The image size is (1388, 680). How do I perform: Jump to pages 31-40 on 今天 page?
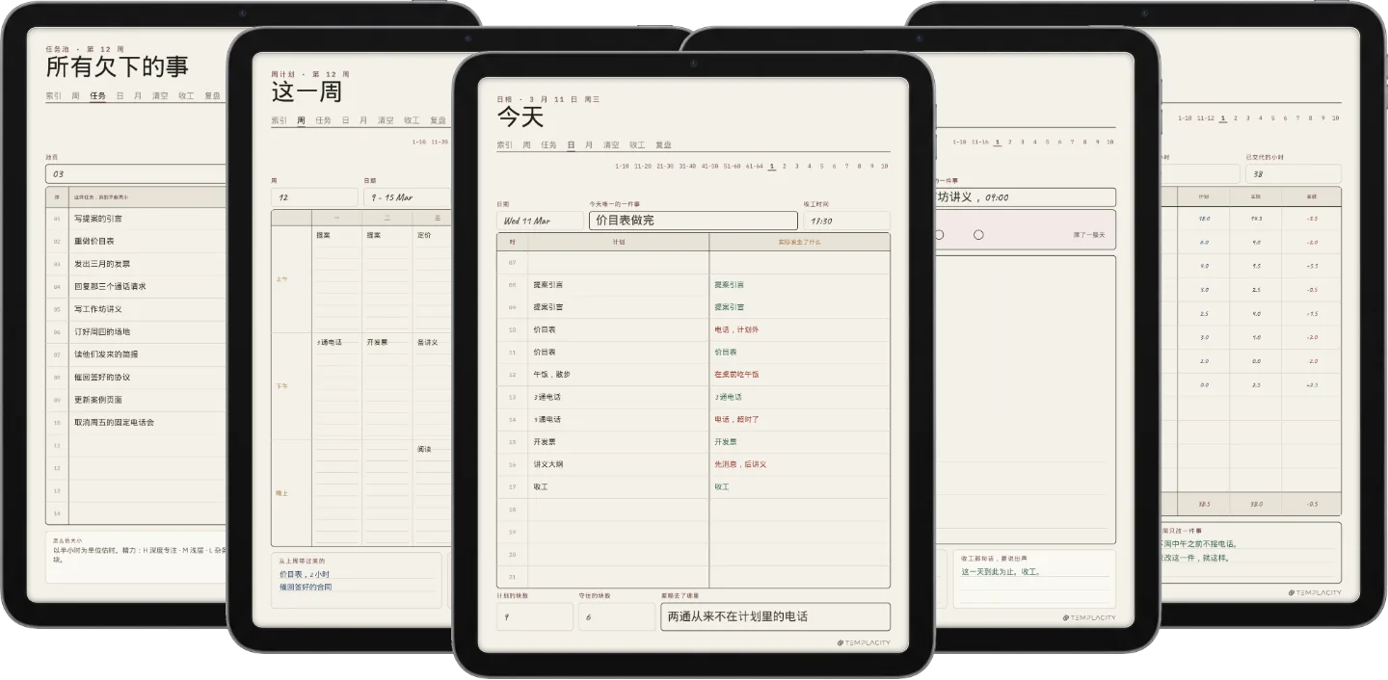(x=687, y=166)
